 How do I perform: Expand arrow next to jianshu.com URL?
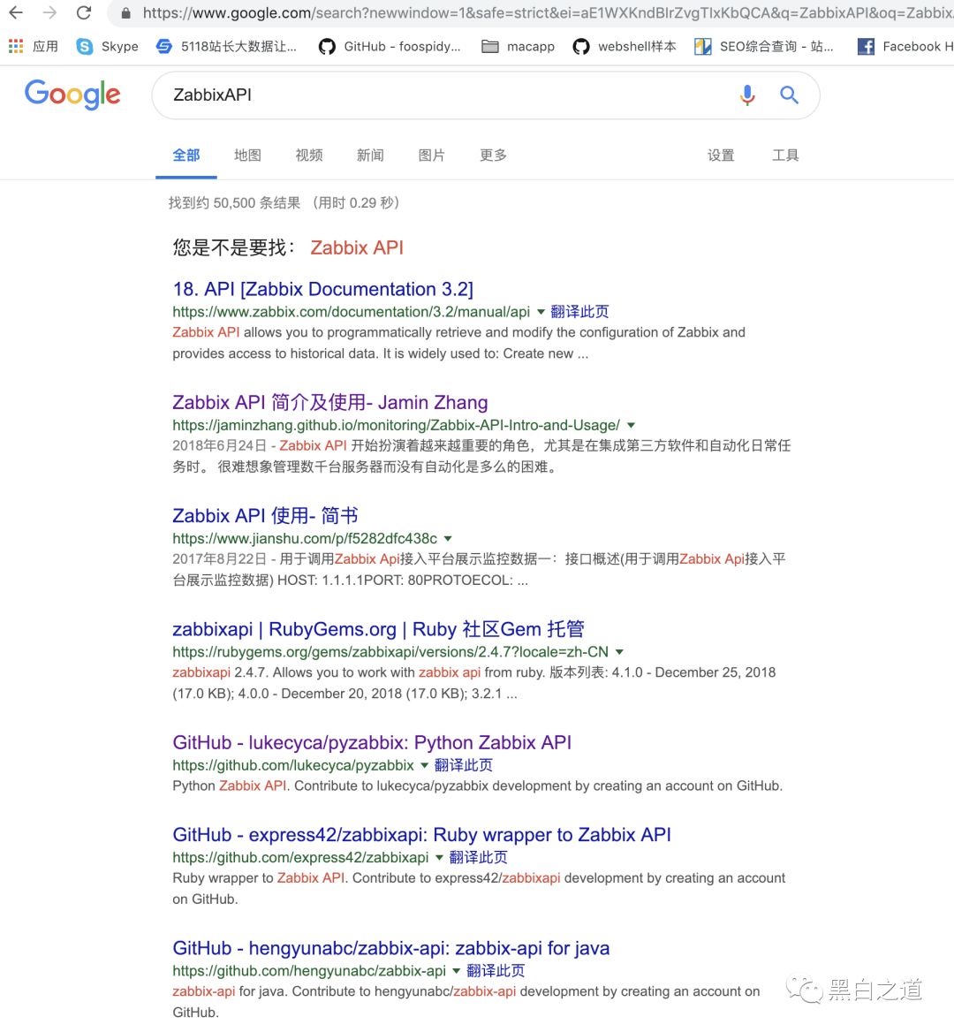tap(448, 538)
